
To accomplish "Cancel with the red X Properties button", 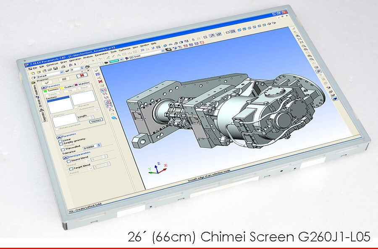I will (82, 75).
